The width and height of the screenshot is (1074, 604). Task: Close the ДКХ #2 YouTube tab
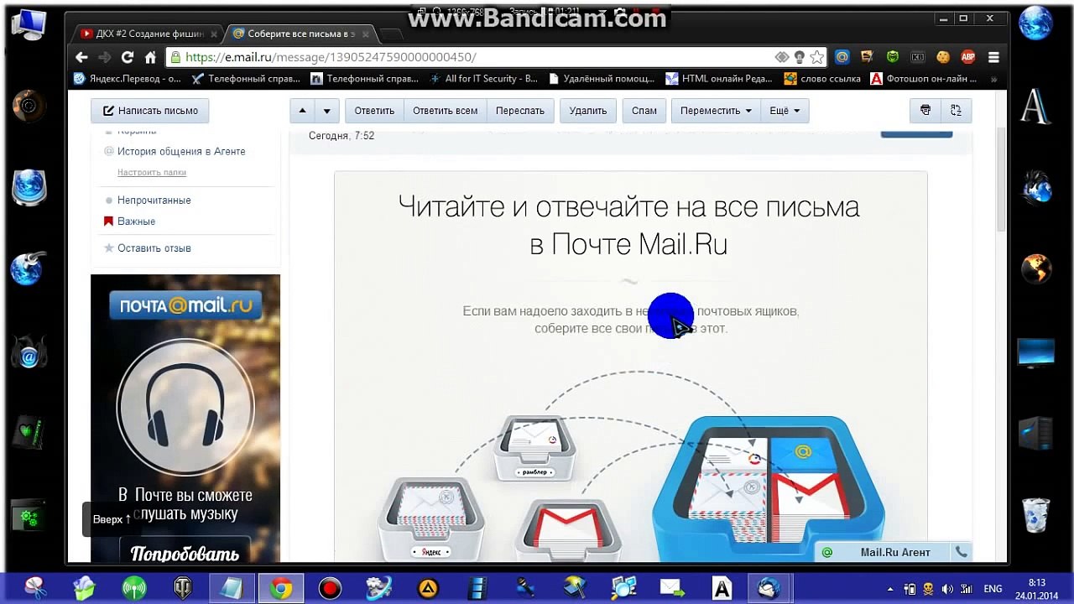214,34
